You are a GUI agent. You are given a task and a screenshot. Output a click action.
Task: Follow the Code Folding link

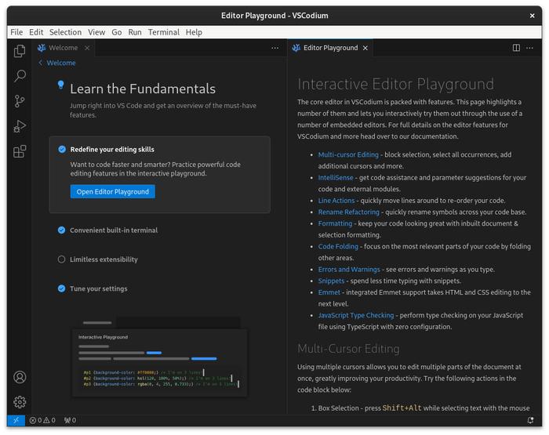pos(338,246)
